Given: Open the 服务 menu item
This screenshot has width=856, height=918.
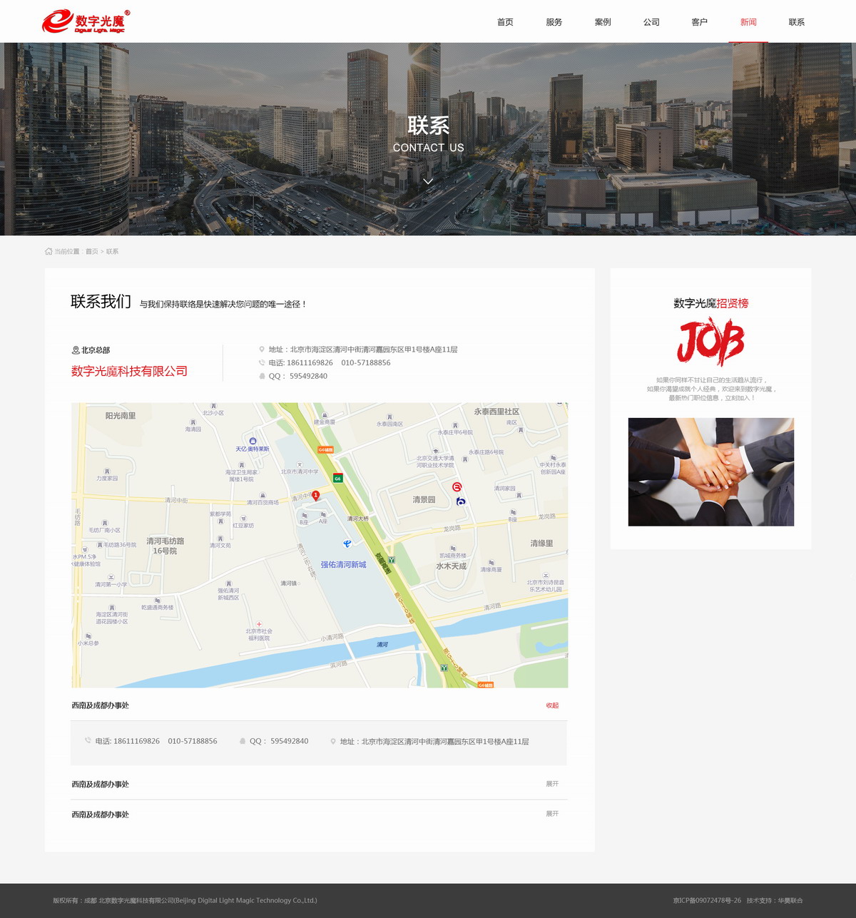Looking at the screenshot, I should click(x=554, y=22).
